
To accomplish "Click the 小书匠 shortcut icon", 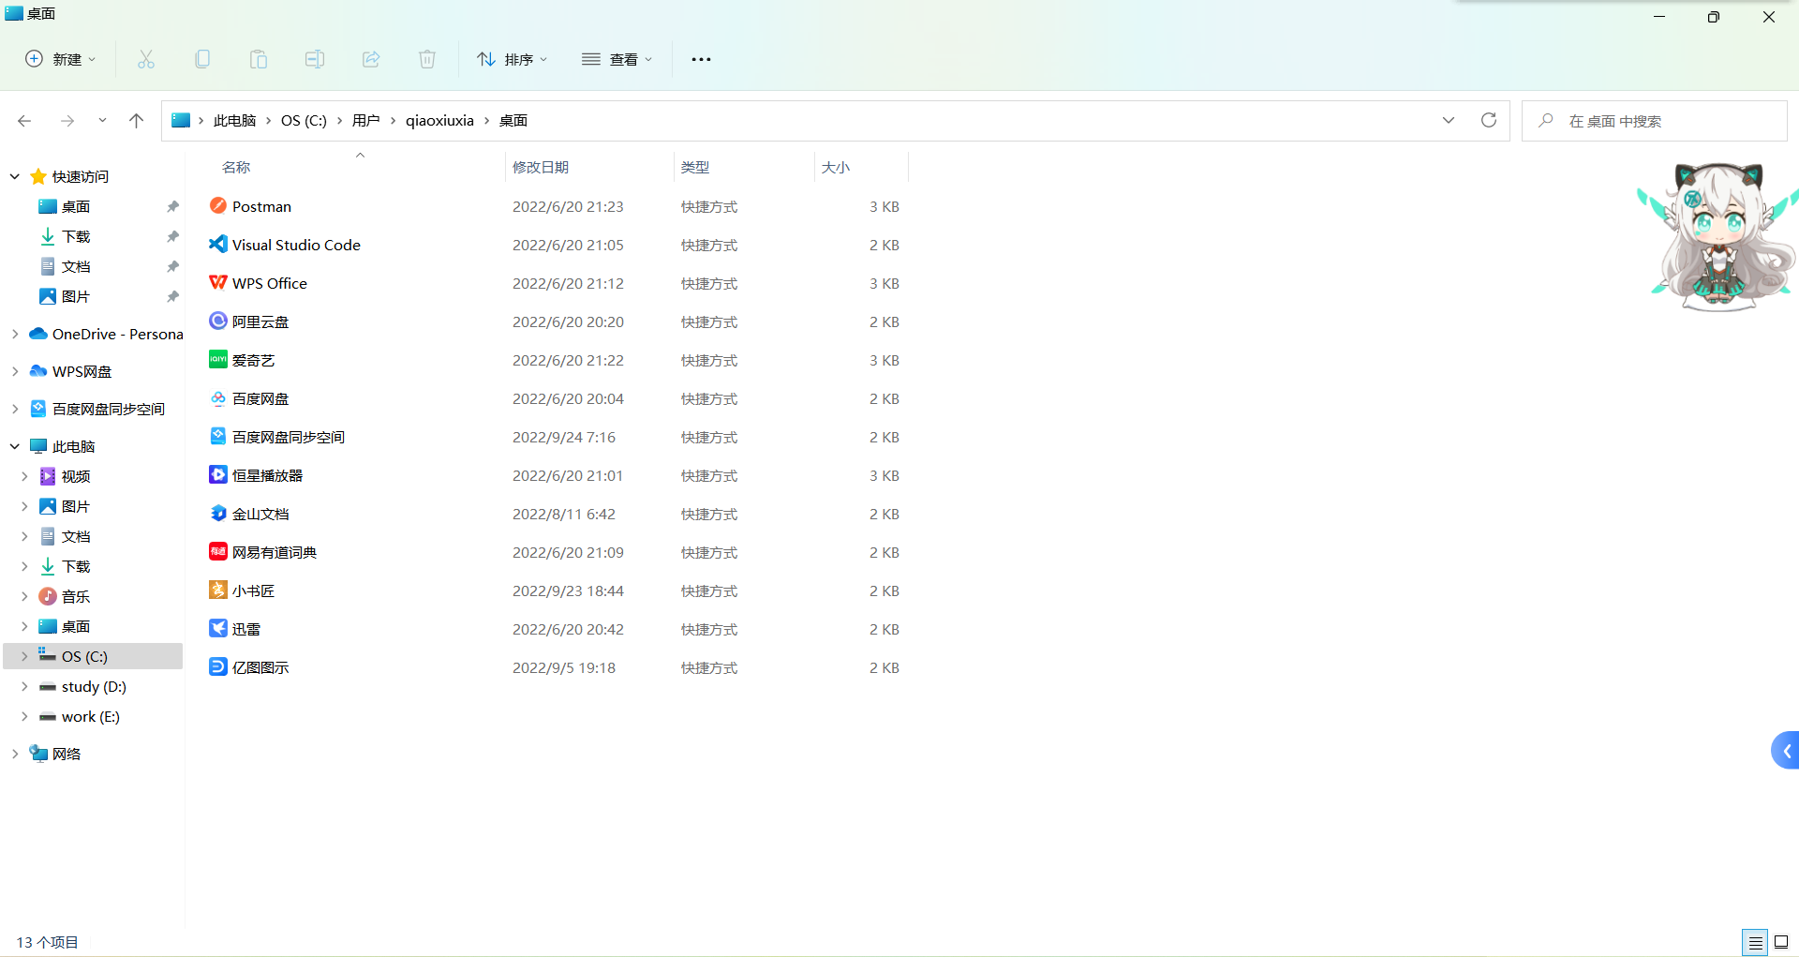I will point(218,590).
